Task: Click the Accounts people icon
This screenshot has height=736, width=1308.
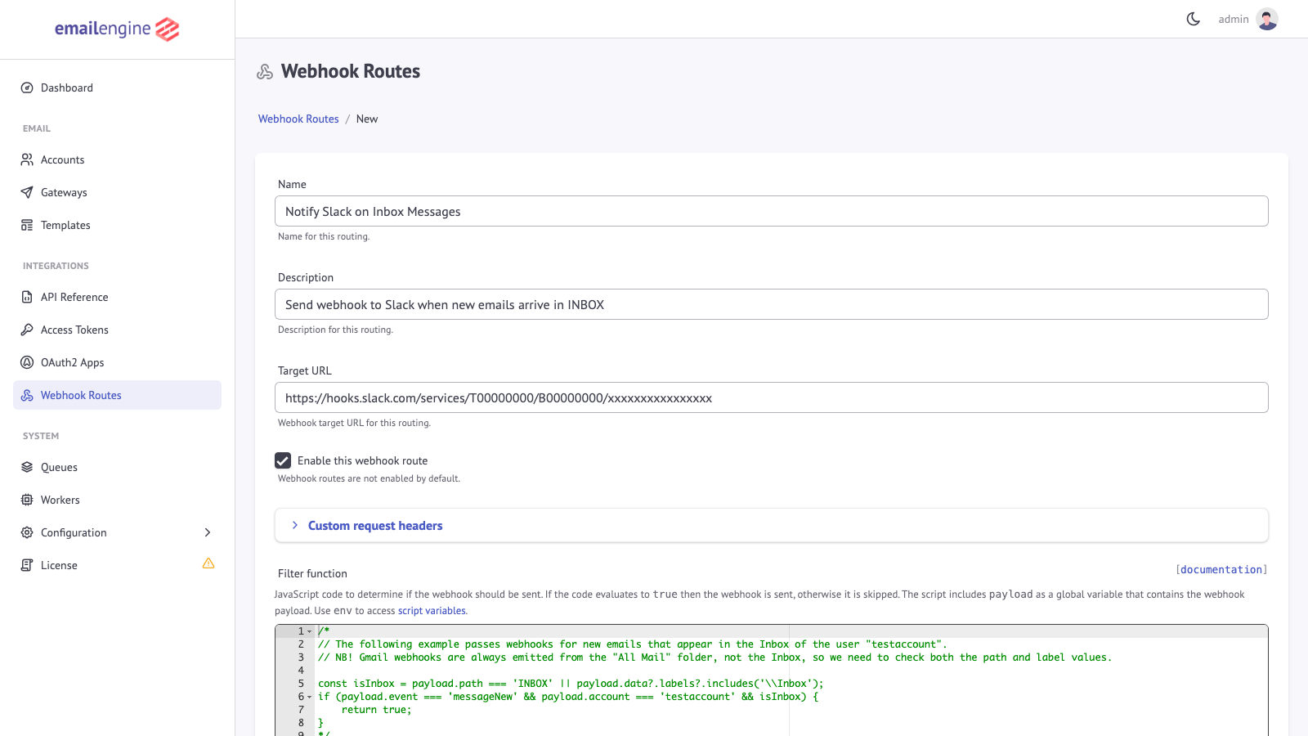Action: (x=27, y=159)
